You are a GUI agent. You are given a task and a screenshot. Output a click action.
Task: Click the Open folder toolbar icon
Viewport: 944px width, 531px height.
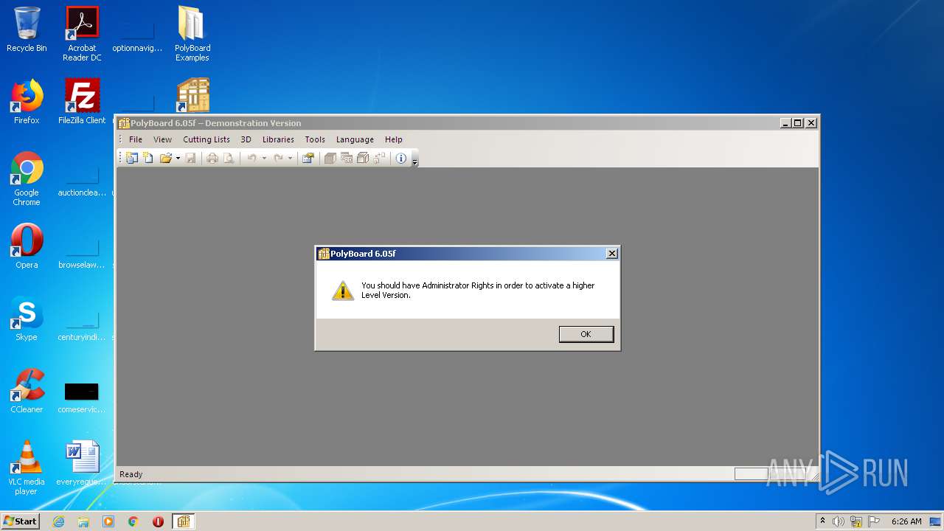pyautogui.click(x=166, y=158)
